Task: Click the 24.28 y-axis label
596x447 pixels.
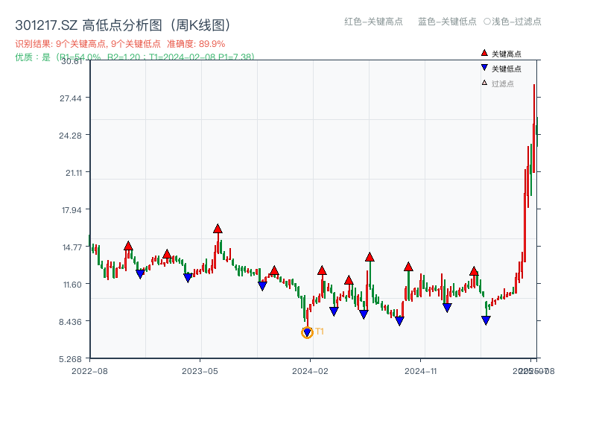Action: click(x=70, y=136)
